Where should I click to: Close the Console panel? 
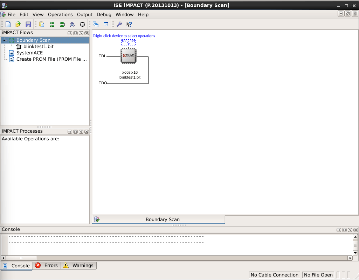[x=355, y=230]
